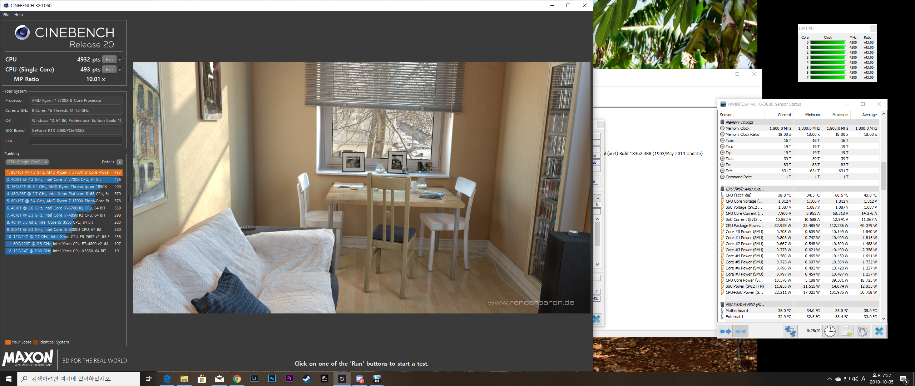915x386 pixels.
Task: Open Discord from the taskbar
Action: (360, 379)
